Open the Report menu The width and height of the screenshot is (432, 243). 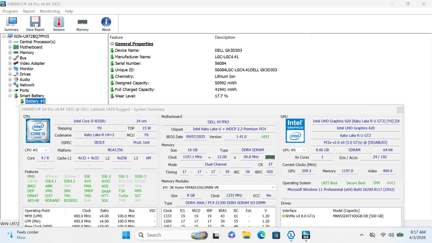point(29,11)
